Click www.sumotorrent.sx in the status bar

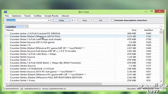[x=54, y=89]
